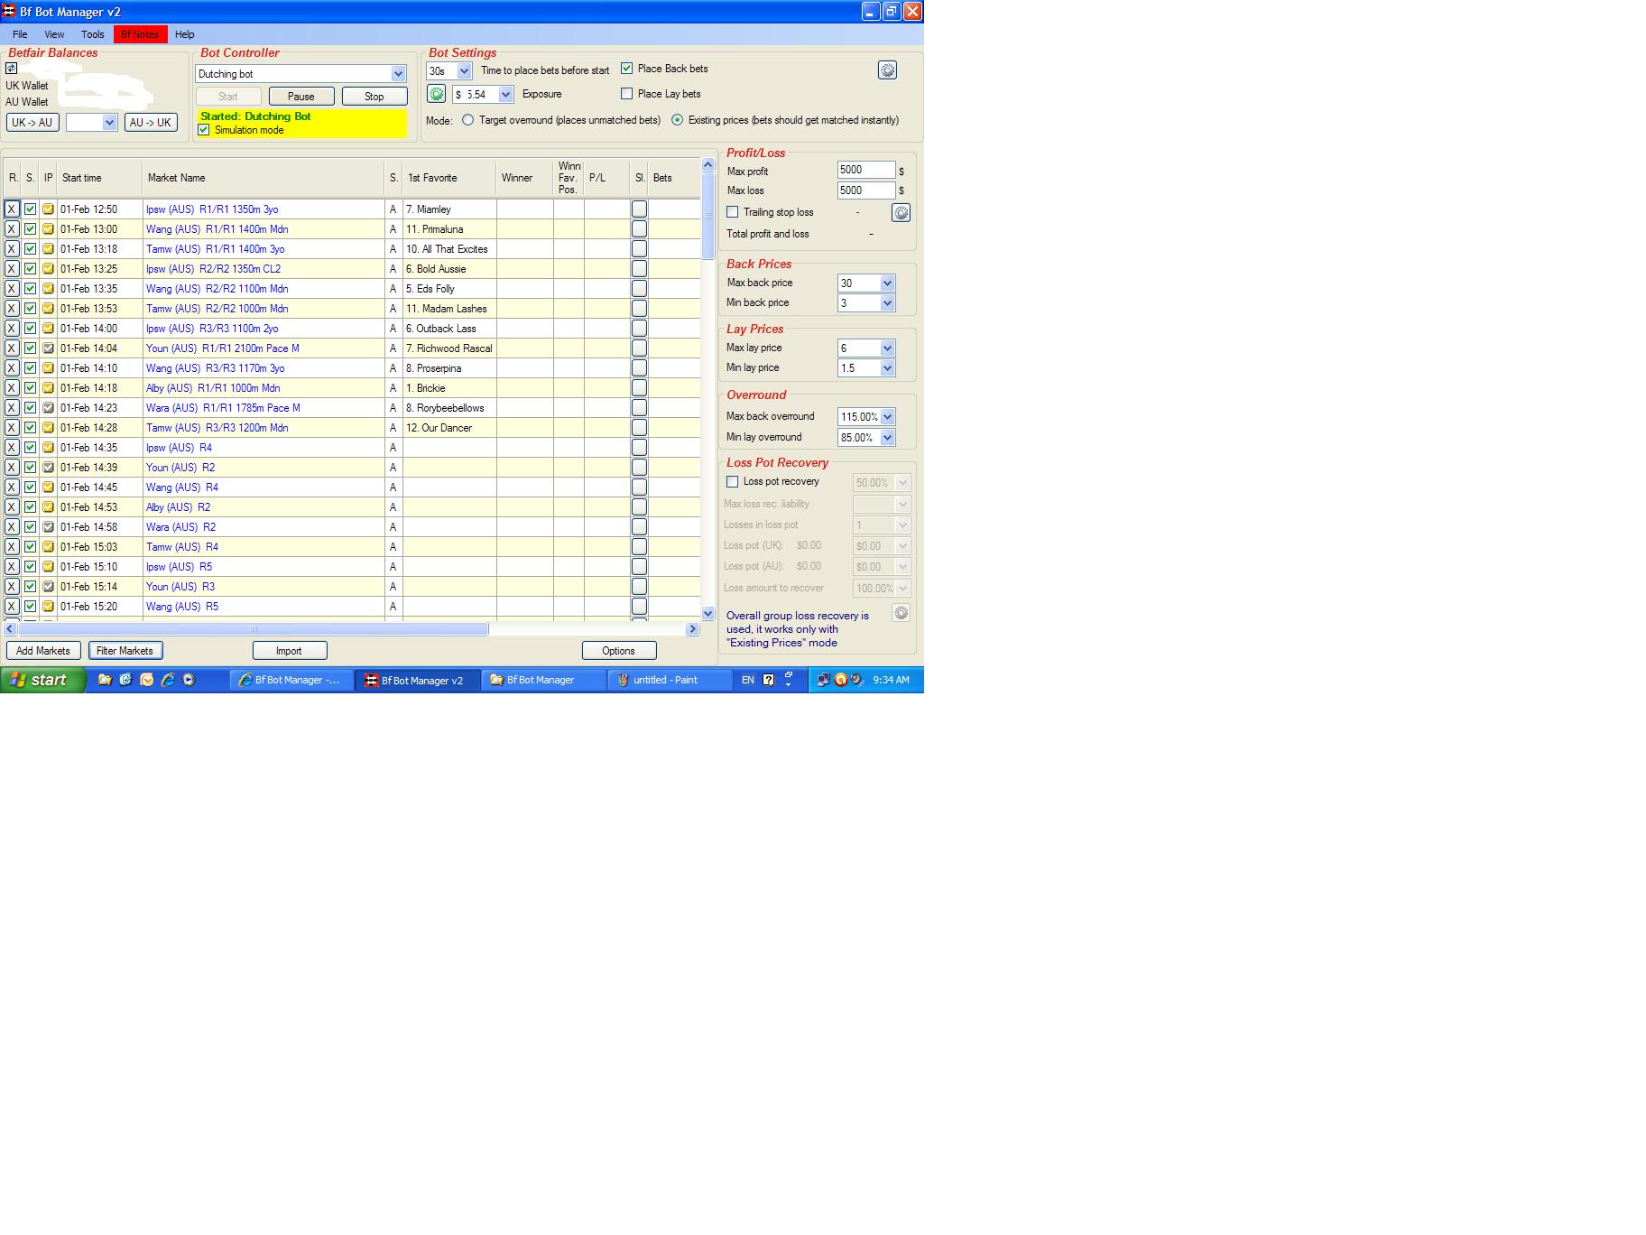The width and height of the screenshot is (1646, 1235).
Task: Click the IP icon for Wara R1/R1 1785m Pace M
Action: [48, 408]
